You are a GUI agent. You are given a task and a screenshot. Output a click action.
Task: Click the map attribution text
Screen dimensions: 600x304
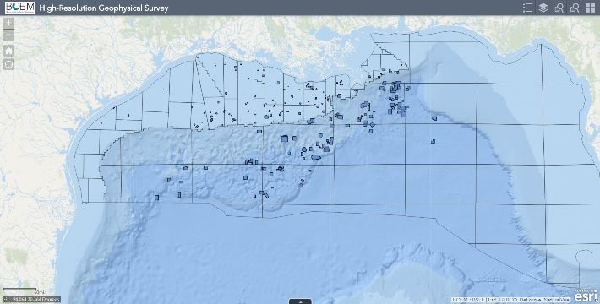(510, 300)
